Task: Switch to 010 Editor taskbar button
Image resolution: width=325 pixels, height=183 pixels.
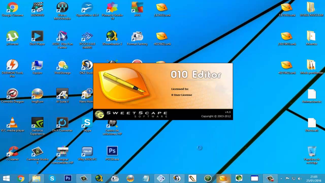Action: point(223,178)
